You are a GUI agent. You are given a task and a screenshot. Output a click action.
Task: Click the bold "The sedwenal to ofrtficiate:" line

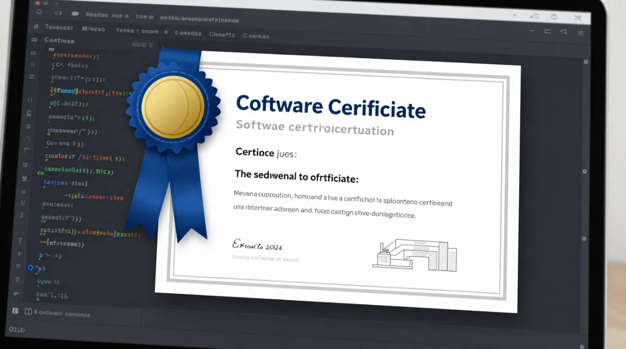[297, 176]
